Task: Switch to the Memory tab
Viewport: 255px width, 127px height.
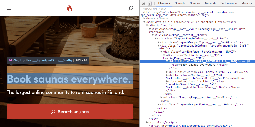Action: coord(247,3)
